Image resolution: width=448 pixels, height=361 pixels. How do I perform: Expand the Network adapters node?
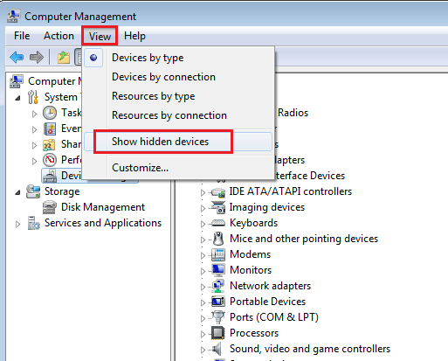click(x=203, y=287)
